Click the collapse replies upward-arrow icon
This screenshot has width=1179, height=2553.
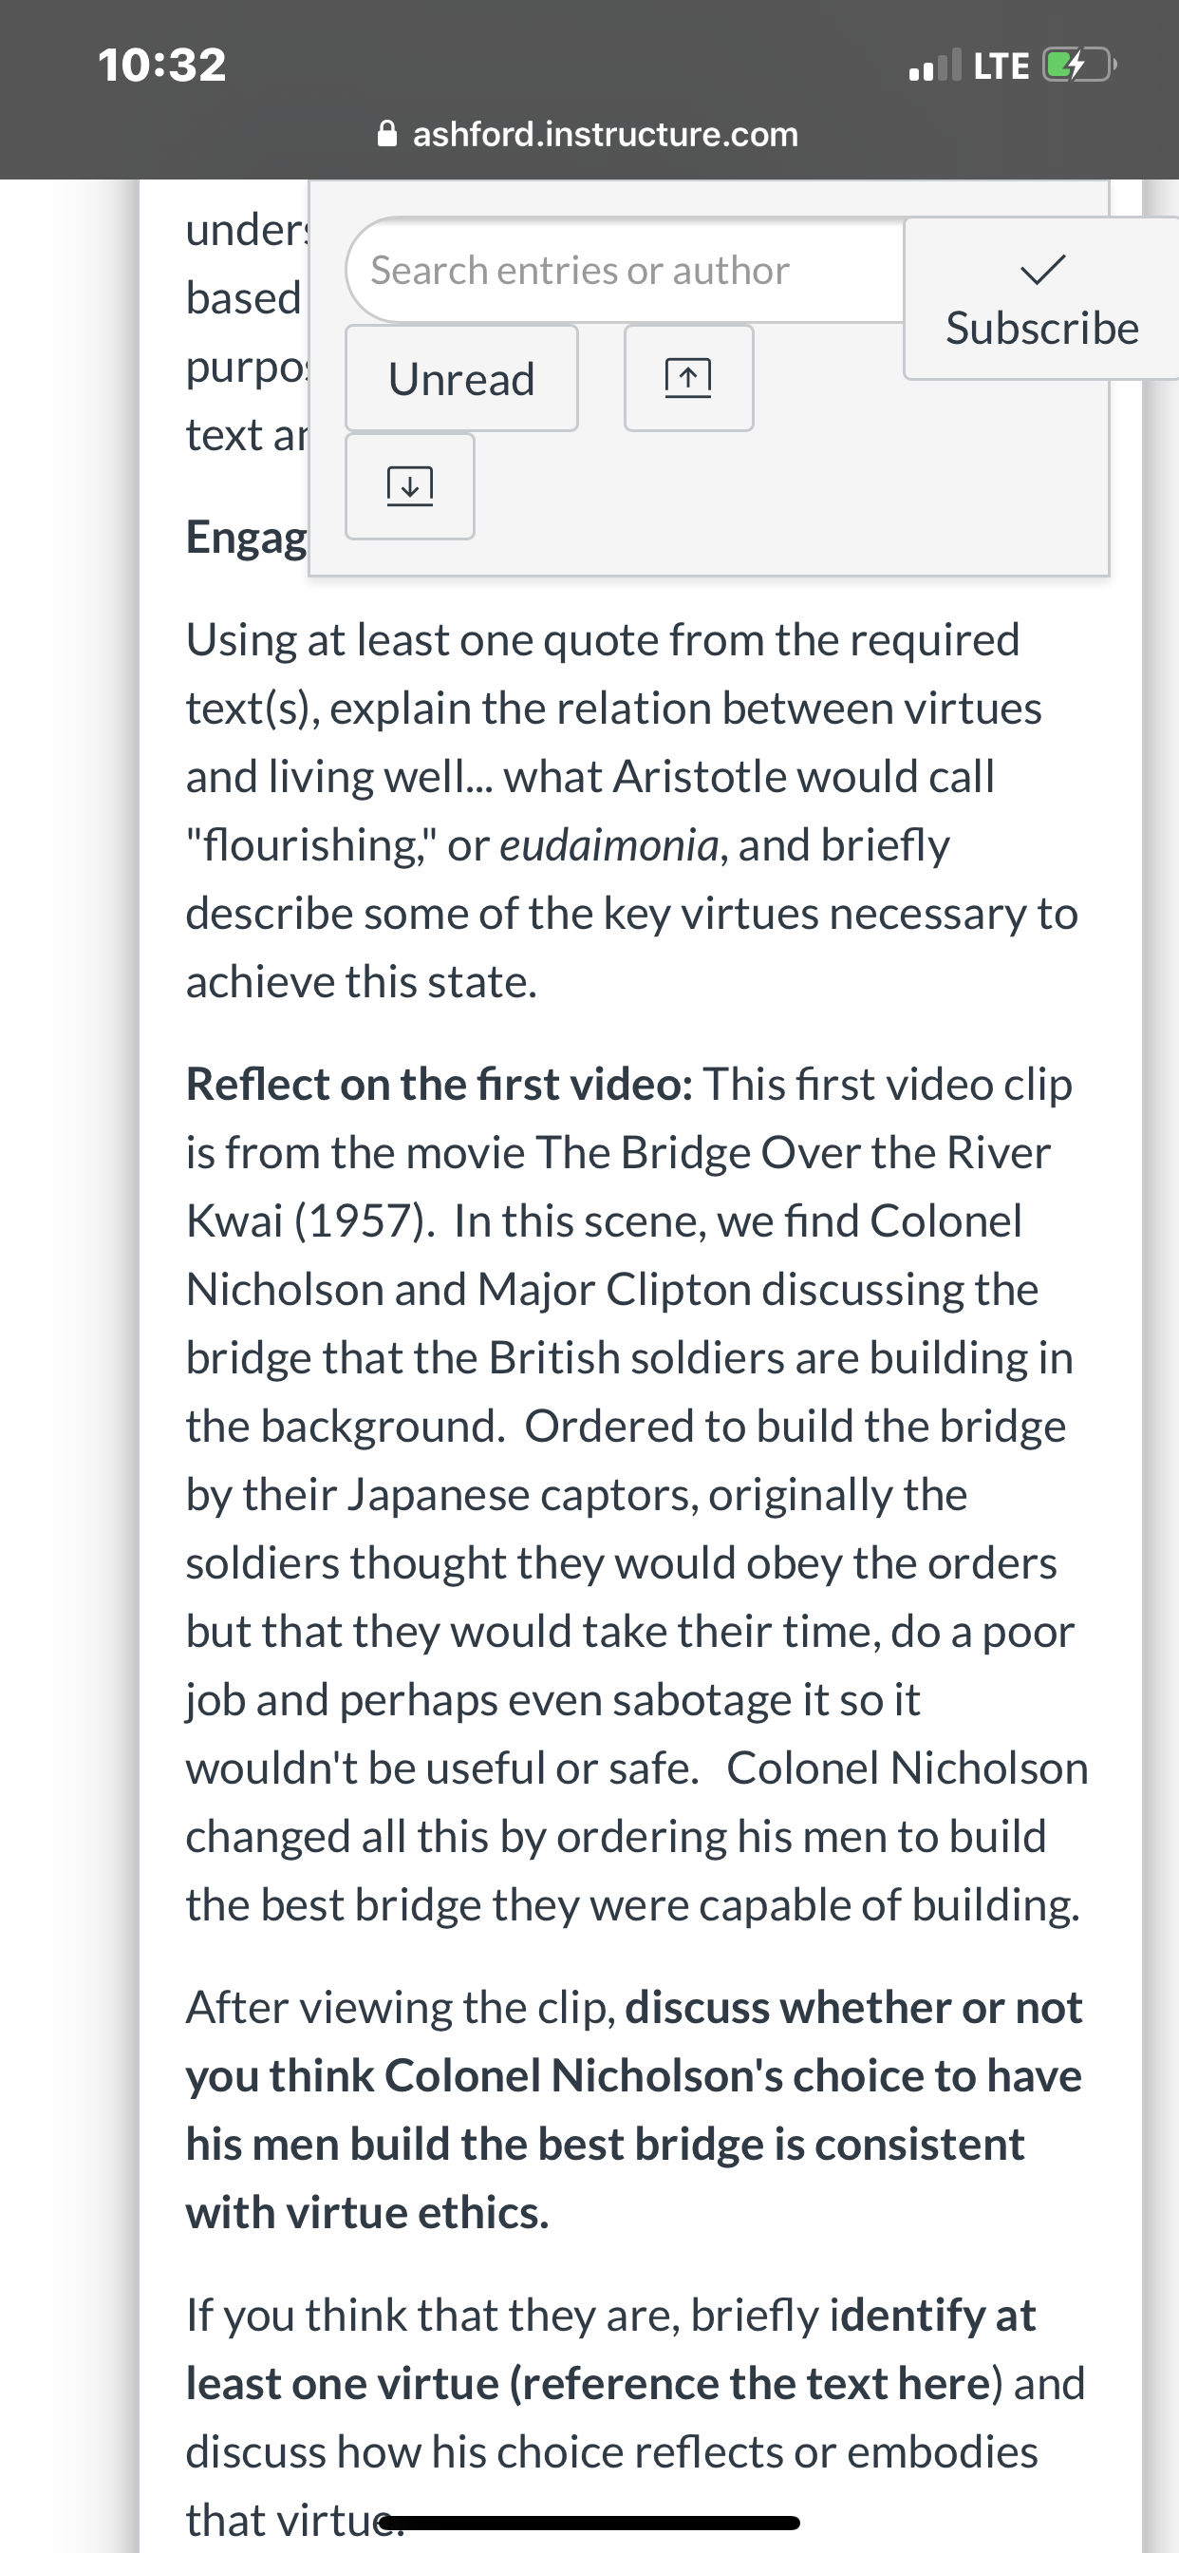pyautogui.click(x=688, y=379)
